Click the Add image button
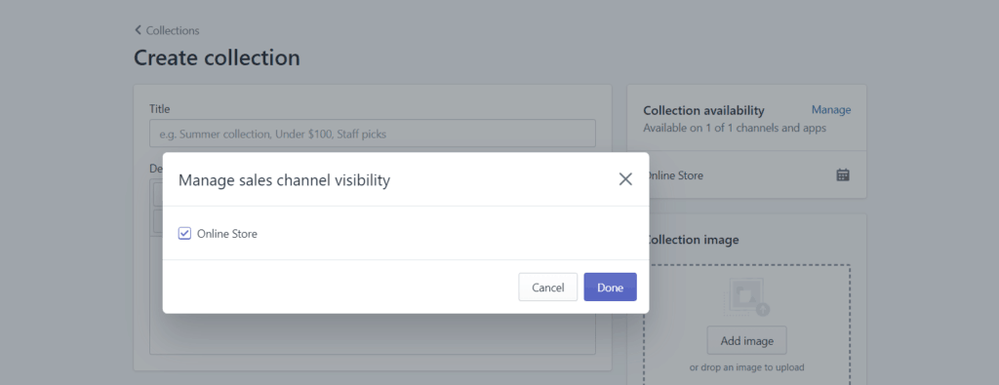The height and width of the screenshot is (385, 999). point(746,340)
